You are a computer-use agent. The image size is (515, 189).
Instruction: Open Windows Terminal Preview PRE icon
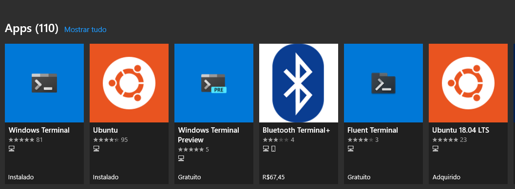(x=214, y=83)
